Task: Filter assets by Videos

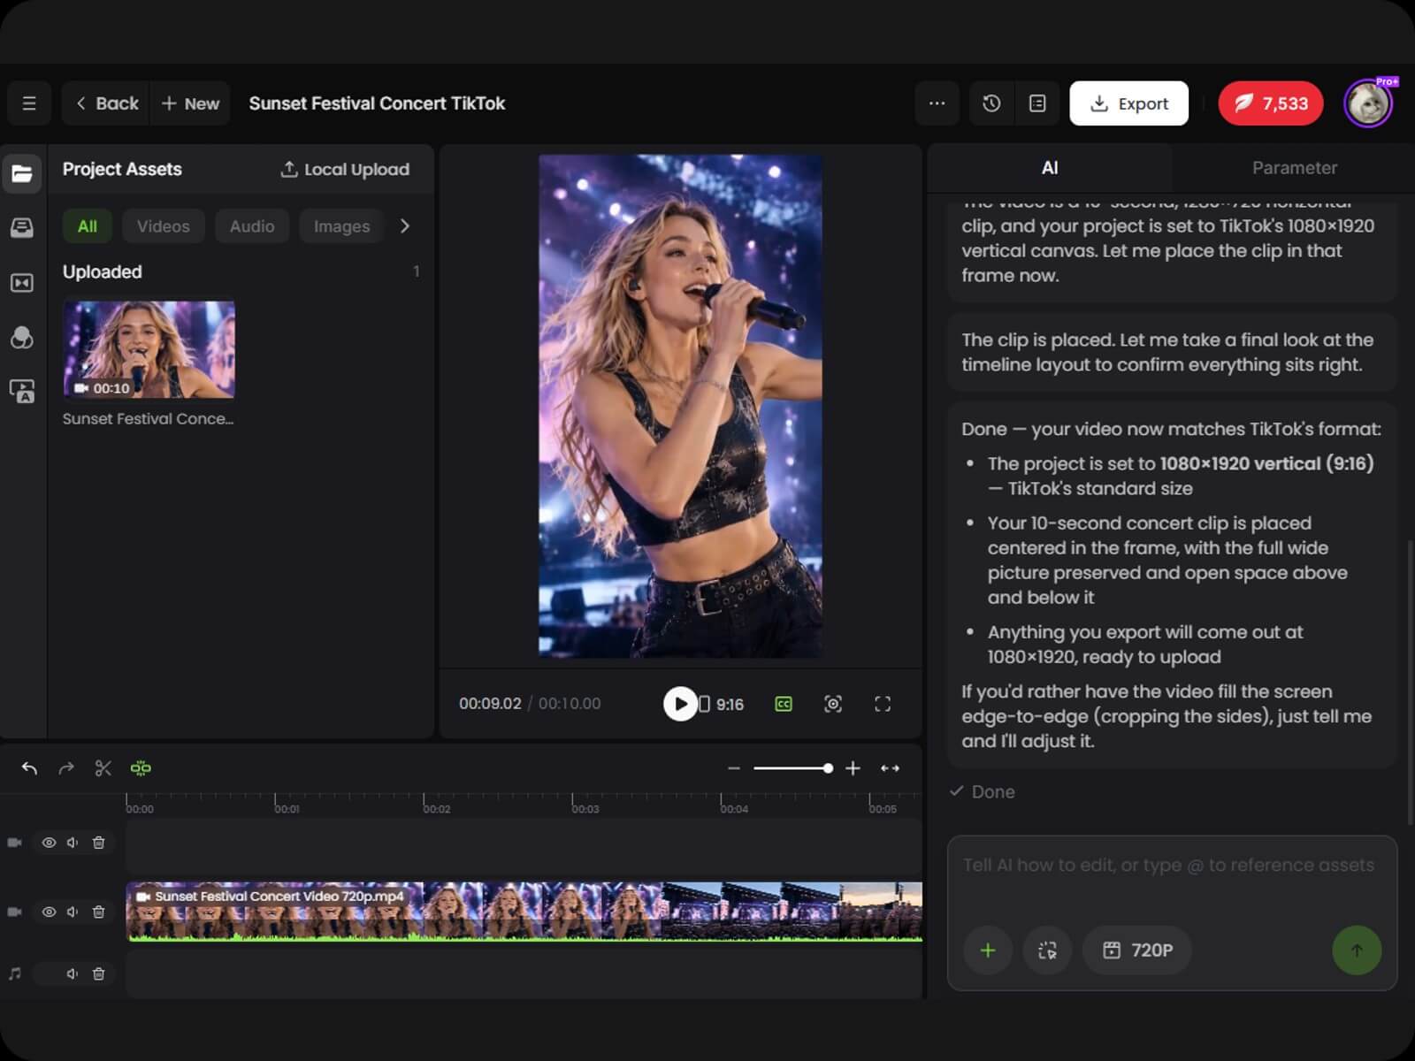Action: (x=164, y=226)
